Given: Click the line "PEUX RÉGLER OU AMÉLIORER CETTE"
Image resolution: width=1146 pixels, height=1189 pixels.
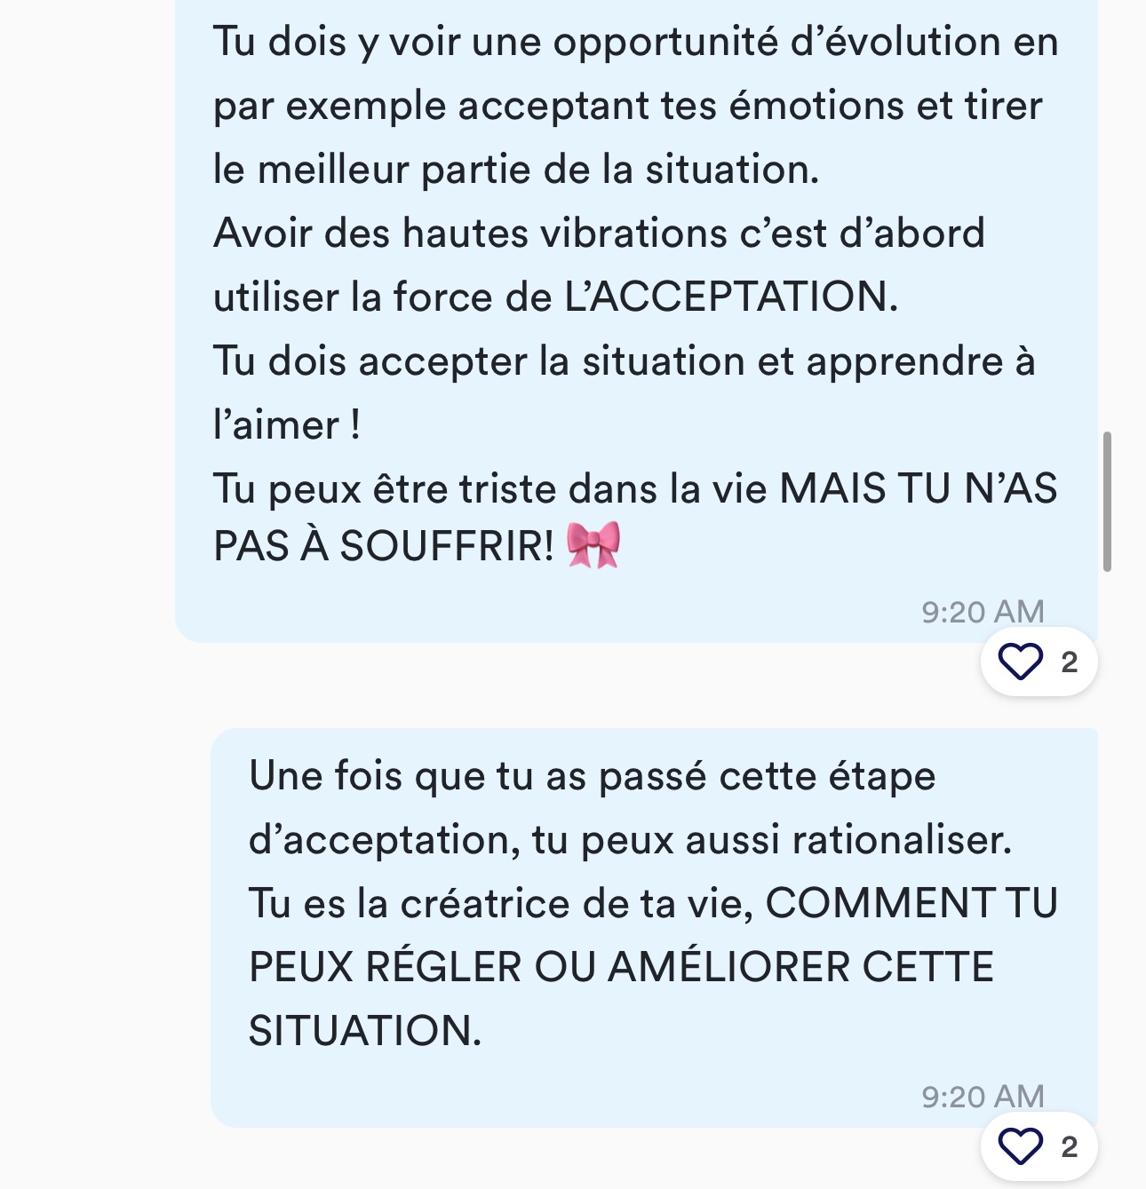Looking at the screenshot, I should point(621,967).
